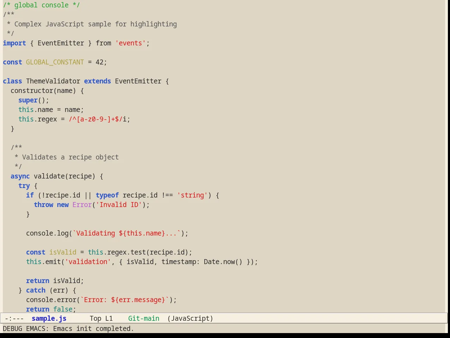Click the 'false' literal on last line
This screenshot has height=338, width=450.
click(63, 309)
